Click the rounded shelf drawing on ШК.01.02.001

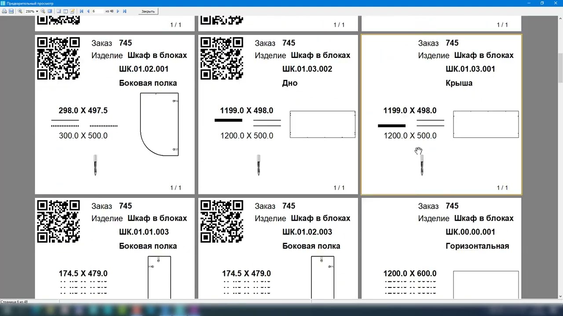tap(159, 124)
